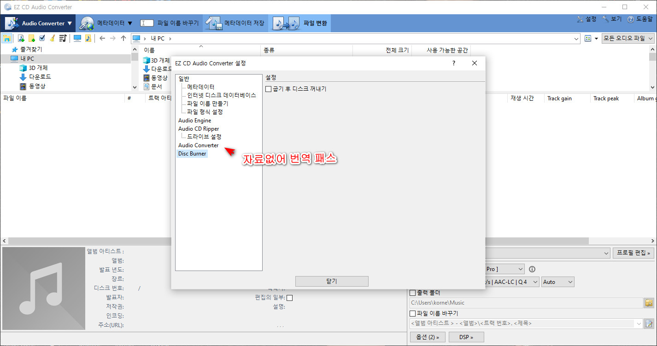Select 파일 형식 설정 settings item
This screenshot has width=657, height=346.
(x=205, y=112)
